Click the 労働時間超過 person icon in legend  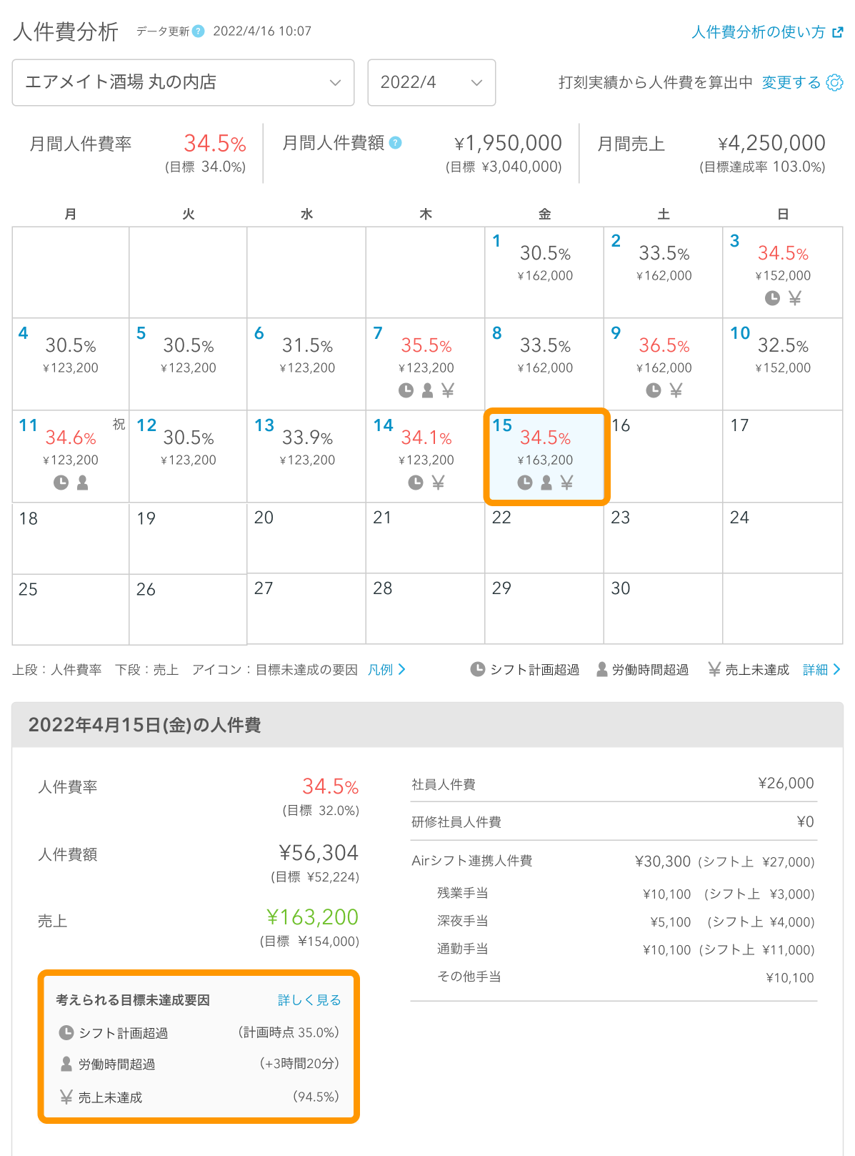tap(602, 669)
